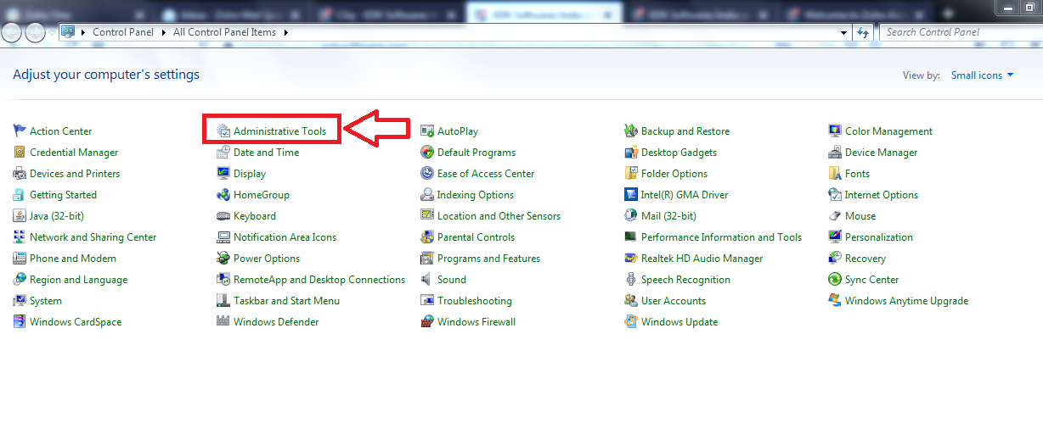The width and height of the screenshot is (1043, 423).
Task: Click All Control Panel Items breadcrumb
Action: 226,32
